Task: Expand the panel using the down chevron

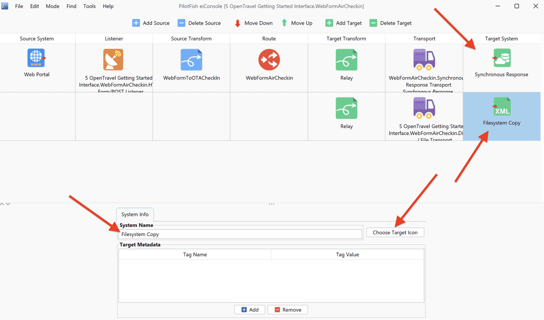Action: click(x=8, y=204)
